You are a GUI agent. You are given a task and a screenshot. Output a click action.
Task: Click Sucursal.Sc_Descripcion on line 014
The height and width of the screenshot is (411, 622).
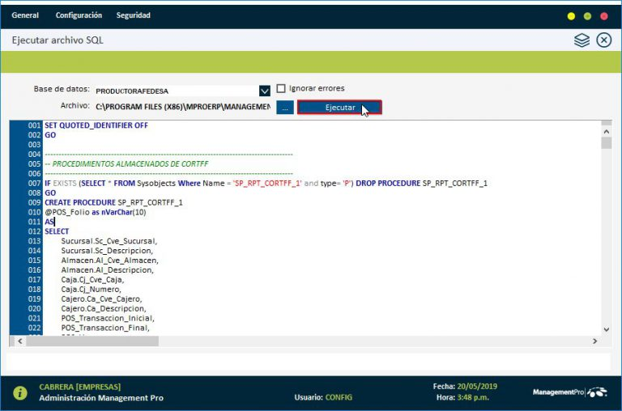pos(107,251)
